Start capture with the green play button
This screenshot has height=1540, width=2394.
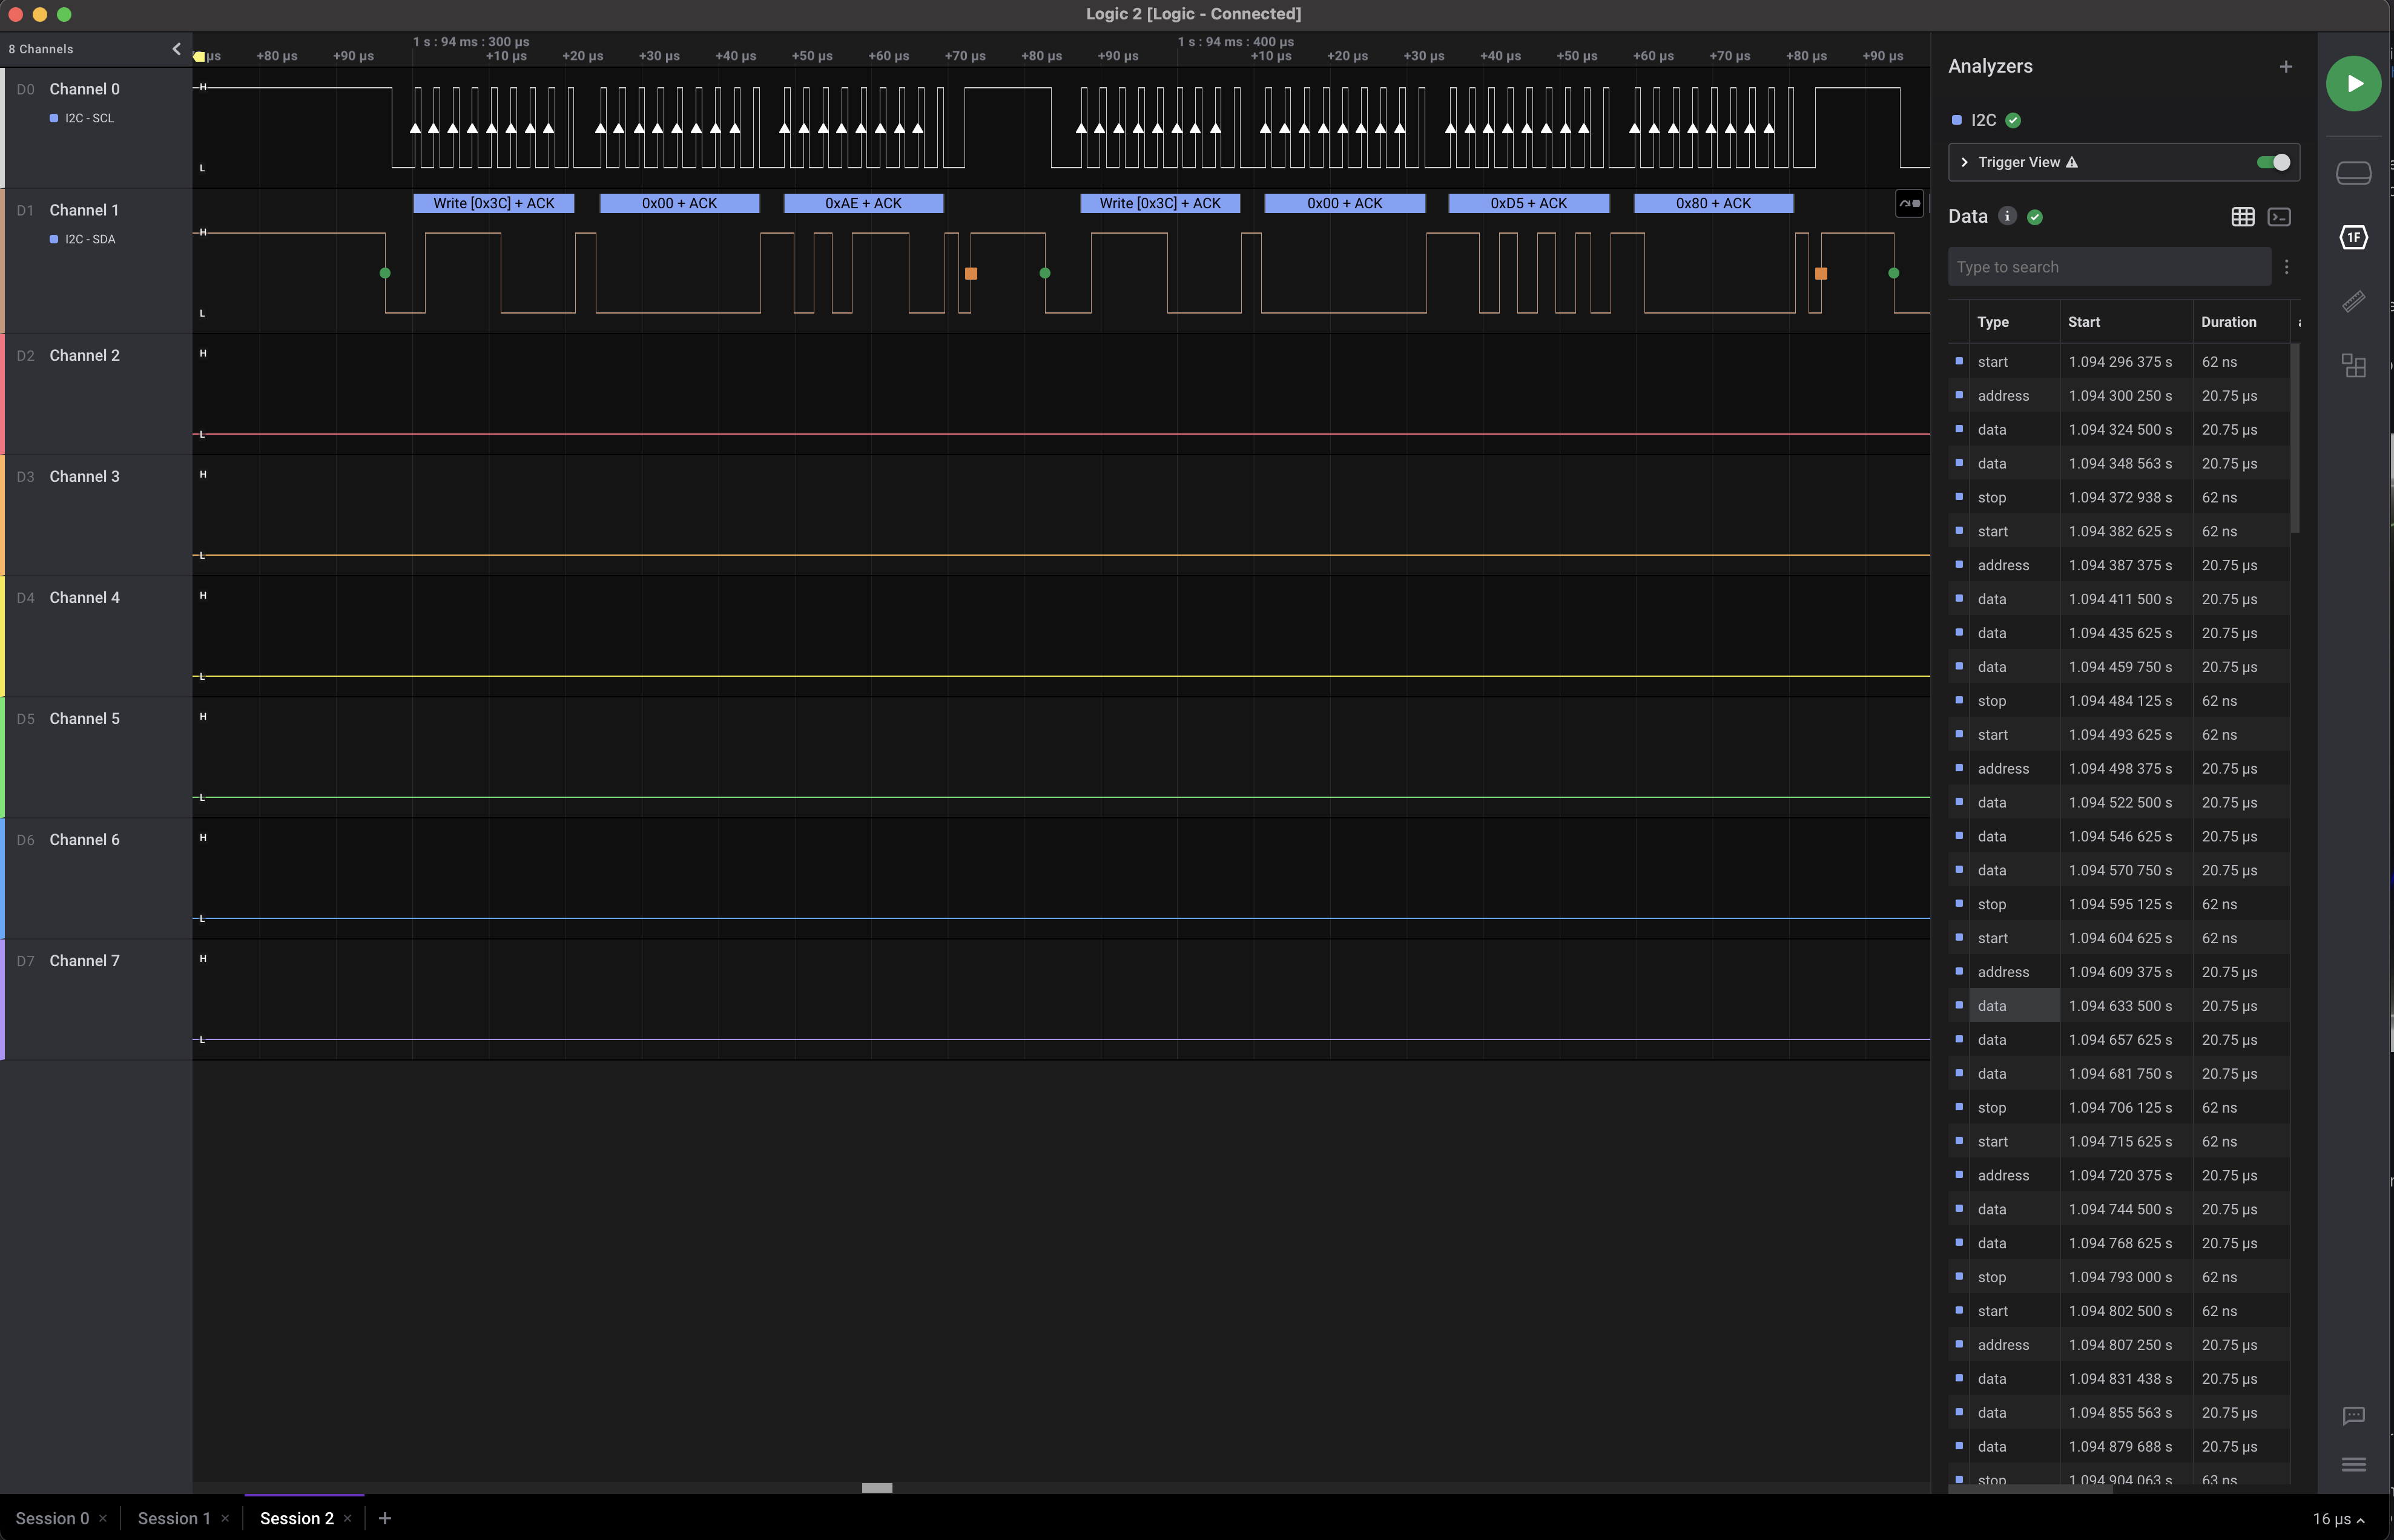point(2353,84)
